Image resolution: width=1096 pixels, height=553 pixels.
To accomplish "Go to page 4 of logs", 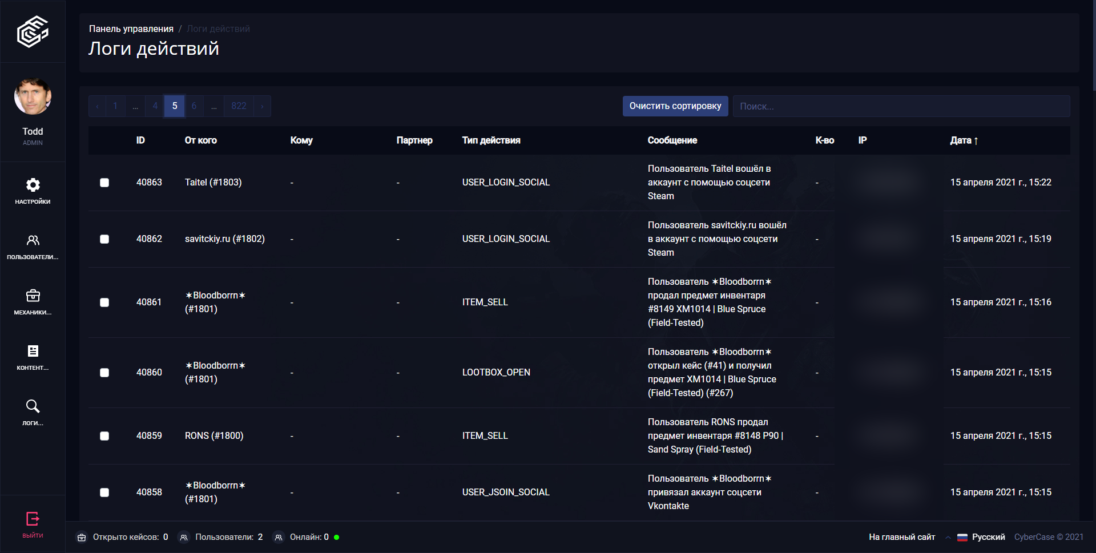I will click(x=155, y=106).
